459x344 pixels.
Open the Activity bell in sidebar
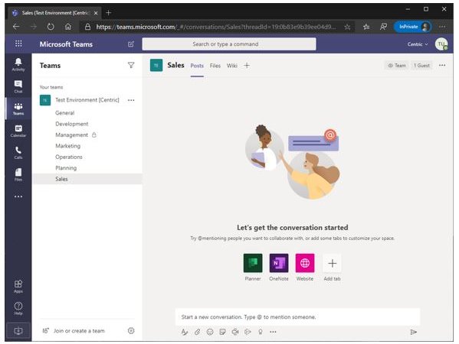pos(18,64)
